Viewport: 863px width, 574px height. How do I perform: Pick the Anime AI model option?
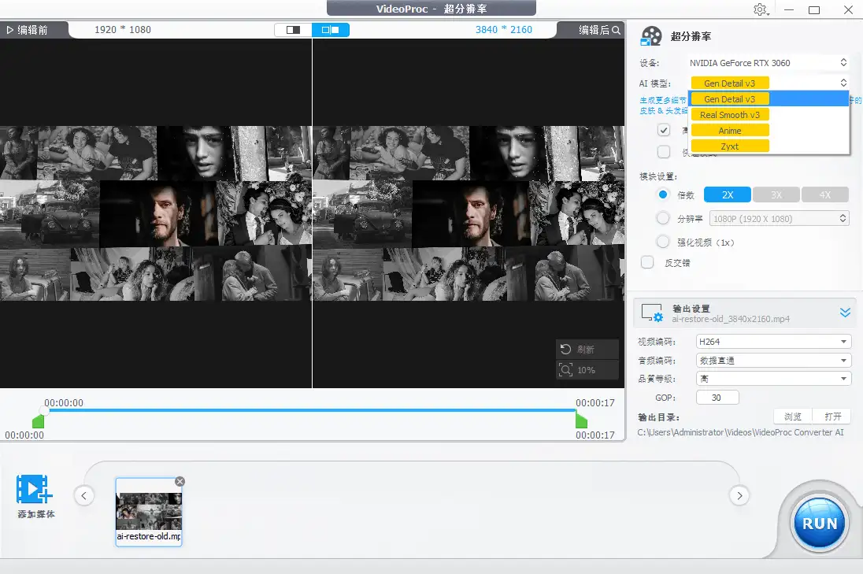click(729, 131)
